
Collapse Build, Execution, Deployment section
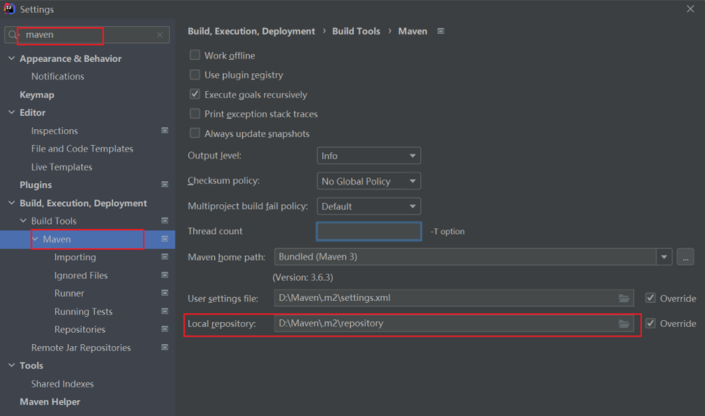[x=12, y=203]
